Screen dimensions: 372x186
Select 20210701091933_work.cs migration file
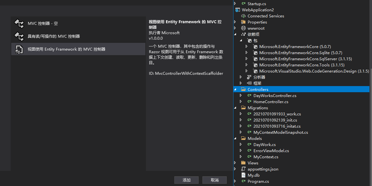pos(277,114)
